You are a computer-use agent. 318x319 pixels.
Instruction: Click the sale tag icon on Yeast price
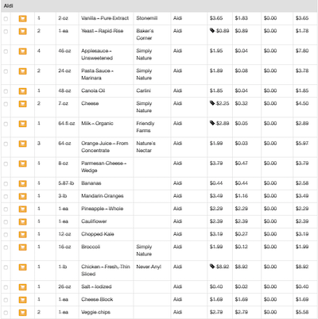(212, 31)
